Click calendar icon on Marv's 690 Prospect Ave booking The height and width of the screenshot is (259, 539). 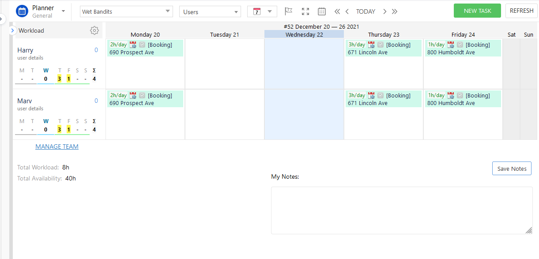coord(133,95)
